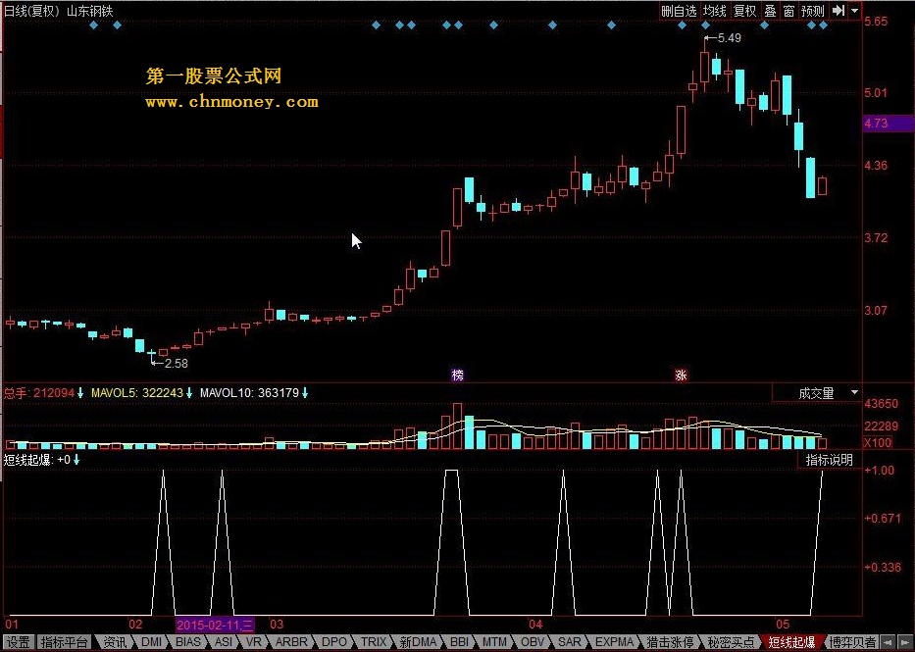Switch to the DMI indicator tab
915x652 pixels.
coord(152,642)
